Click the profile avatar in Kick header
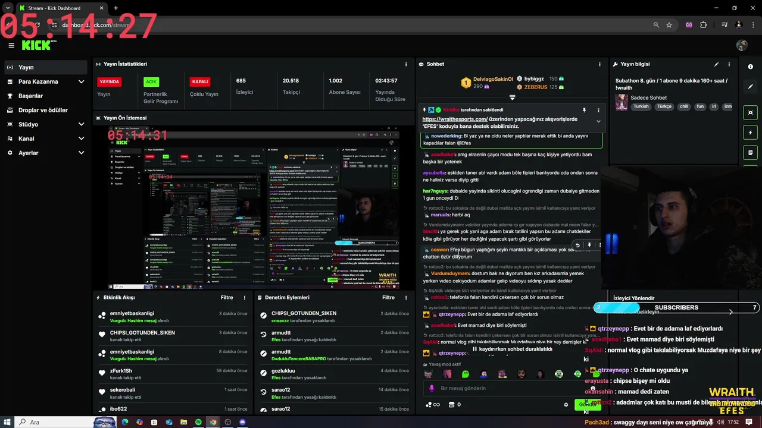This screenshot has width=762, height=428. tap(742, 45)
